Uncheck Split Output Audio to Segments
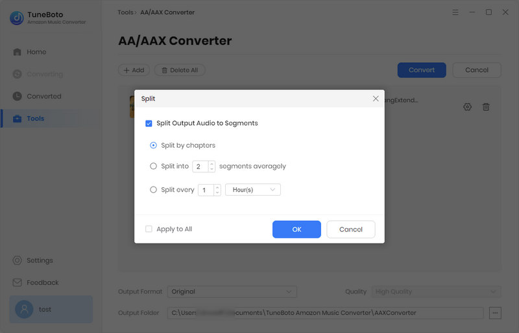 149,123
